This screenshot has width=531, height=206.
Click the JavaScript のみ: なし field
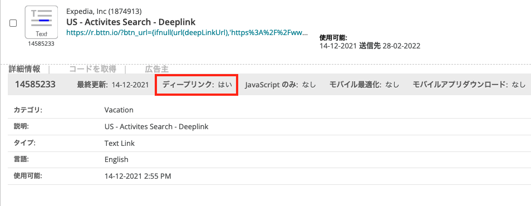(x=281, y=85)
